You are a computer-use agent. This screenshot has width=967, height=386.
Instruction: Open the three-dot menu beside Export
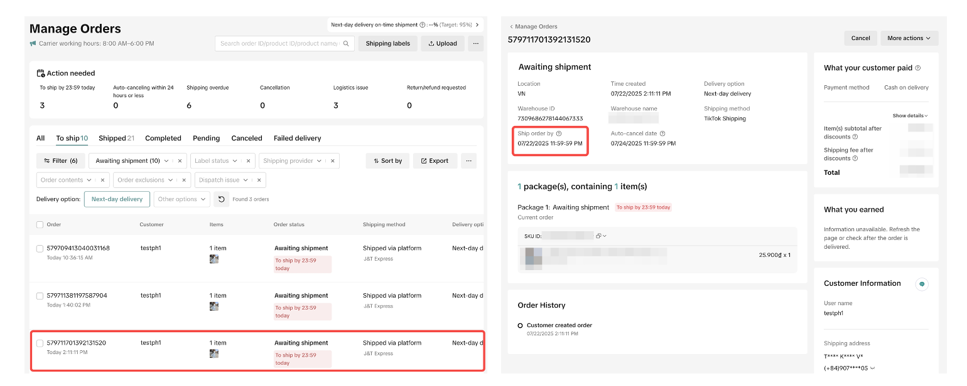[468, 161]
